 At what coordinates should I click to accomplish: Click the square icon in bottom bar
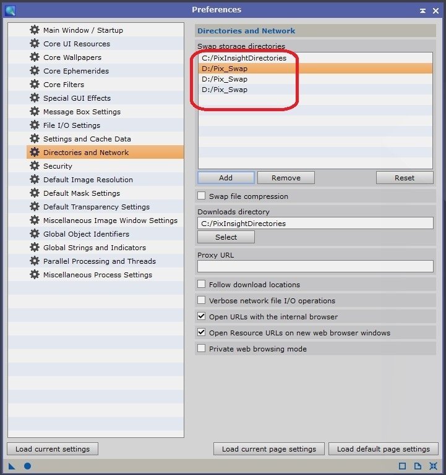tap(402, 466)
